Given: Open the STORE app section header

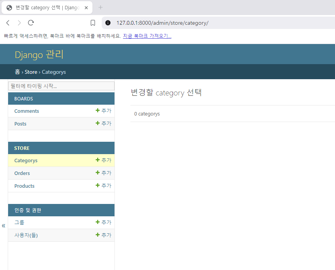Looking at the screenshot, I should point(22,148).
